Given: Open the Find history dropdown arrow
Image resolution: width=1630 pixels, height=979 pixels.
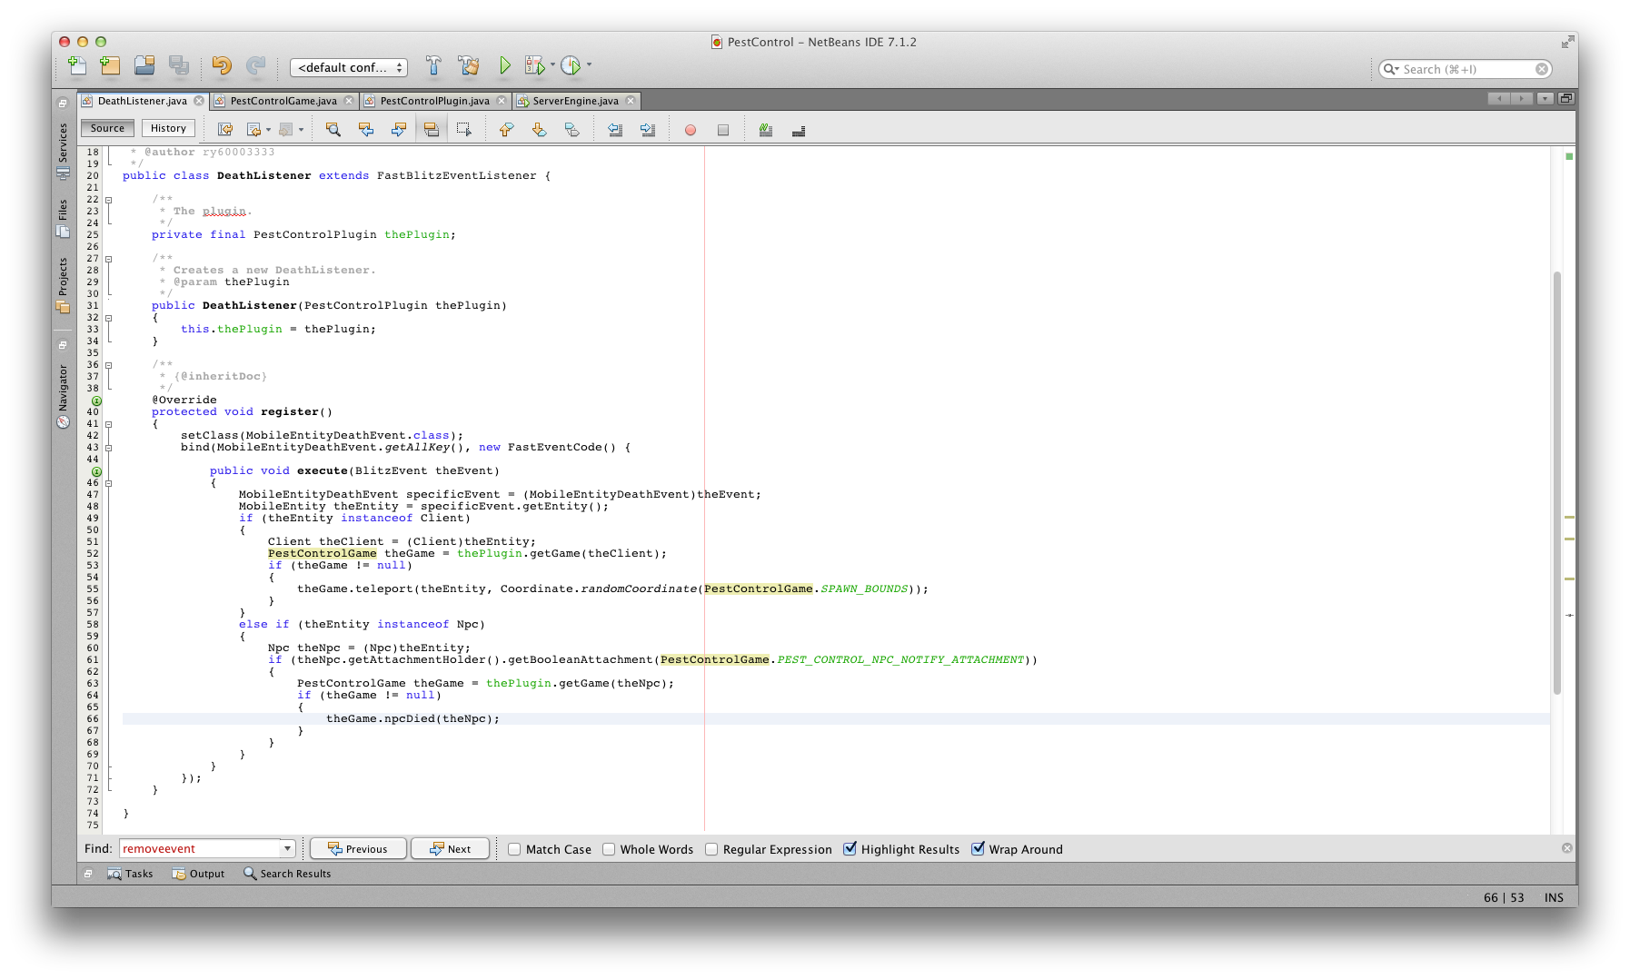Looking at the screenshot, I should point(287,848).
